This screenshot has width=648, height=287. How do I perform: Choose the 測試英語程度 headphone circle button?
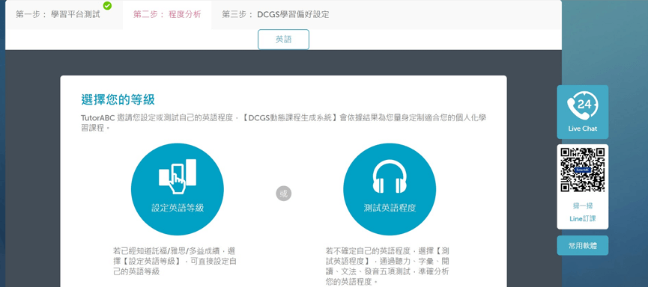point(390,189)
